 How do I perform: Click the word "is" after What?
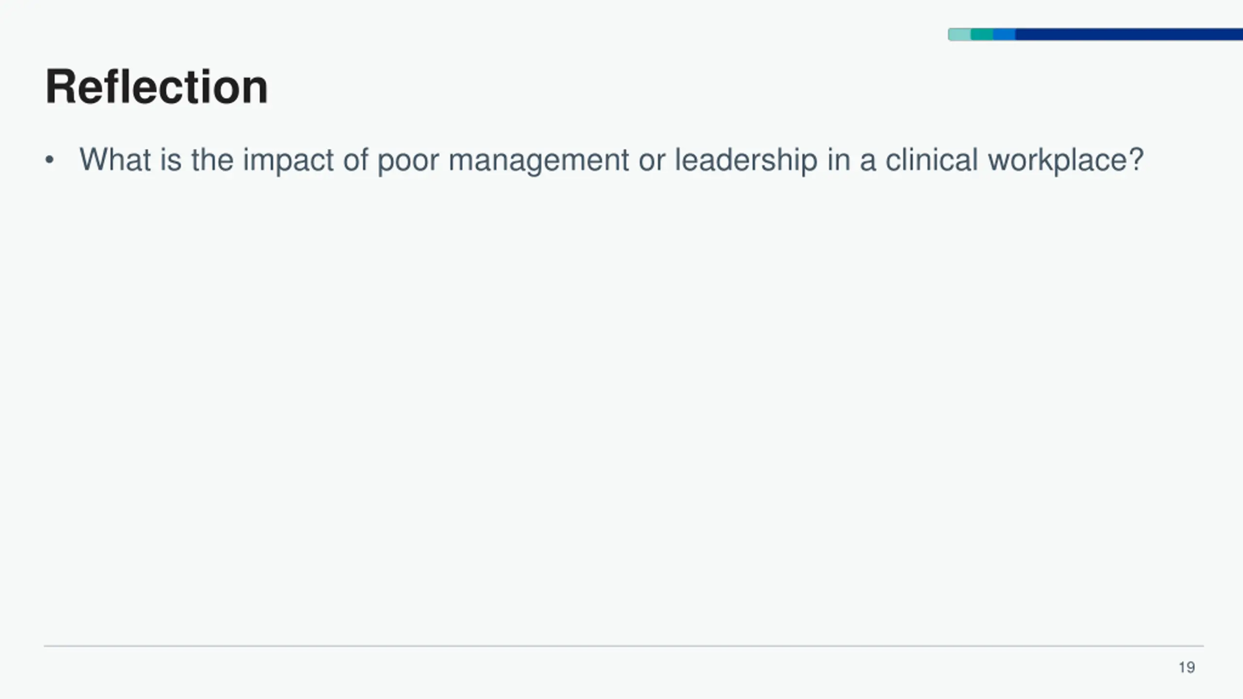[171, 160]
